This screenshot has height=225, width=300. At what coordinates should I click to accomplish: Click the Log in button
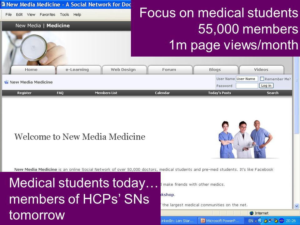click(266, 86)
